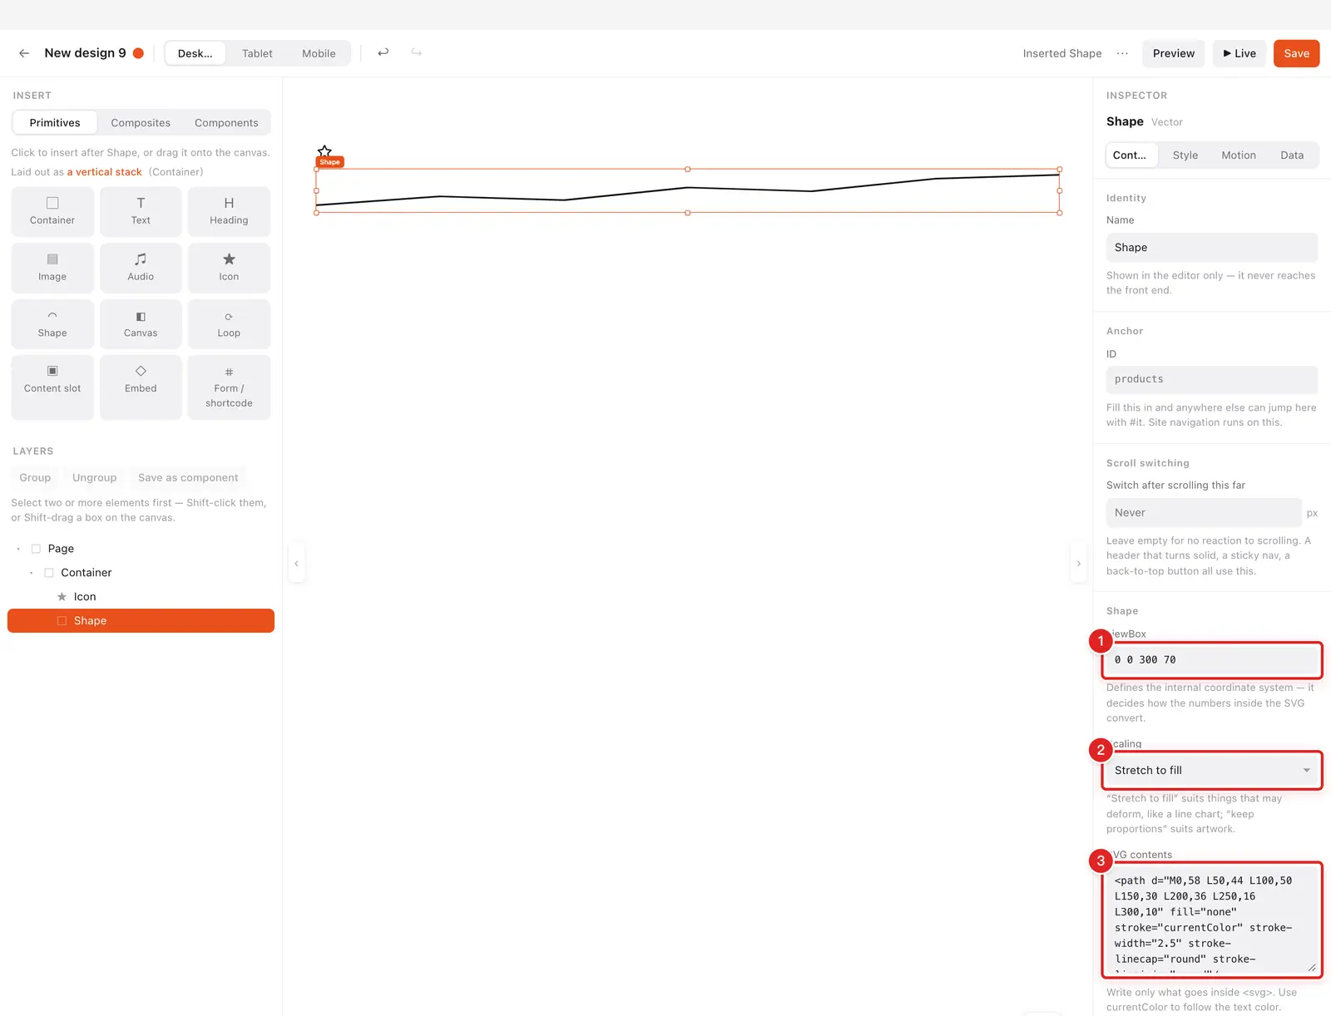Open the Scaling dropdown Stretch to fill
The image size is (1331, 1016).
(1212, 771)
